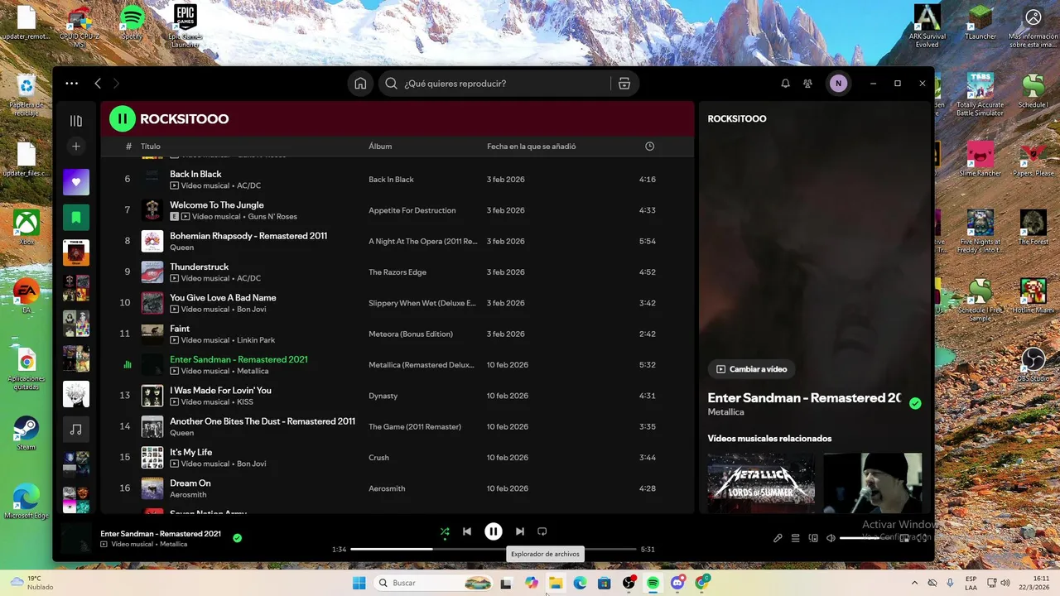This screenshot has height=596, width=1060.
Task: Open Friend Activity people icon
Action: point(807,84)
